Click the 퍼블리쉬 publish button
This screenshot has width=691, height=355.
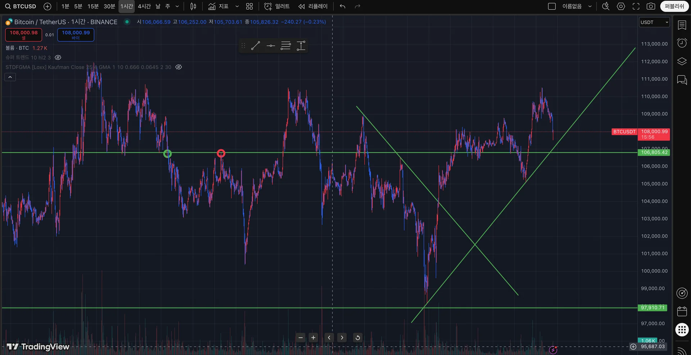point(674,6)
